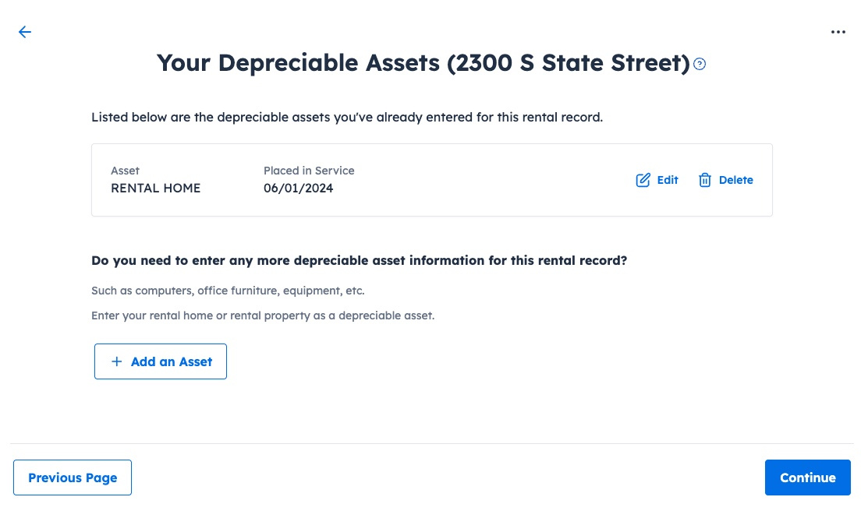Click the Your Depreciable Assets page heading
Screen dimensions: 861x511
click(x=423, y=63)
